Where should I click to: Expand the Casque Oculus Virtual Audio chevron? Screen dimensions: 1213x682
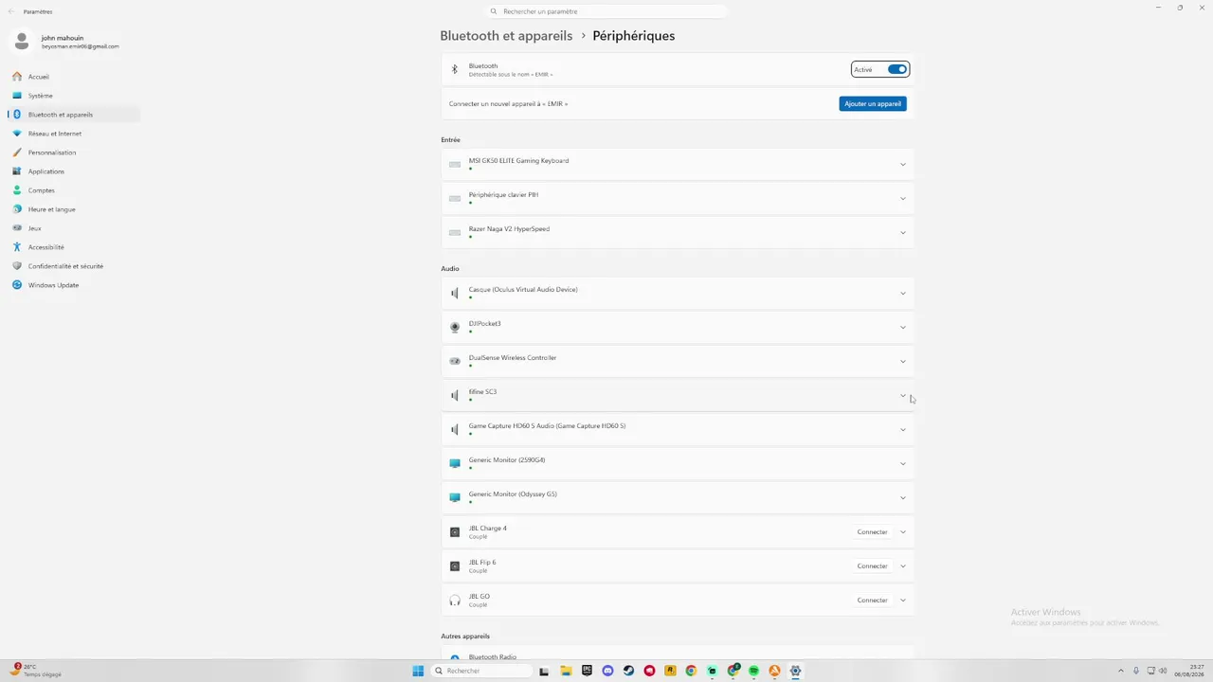902,294
